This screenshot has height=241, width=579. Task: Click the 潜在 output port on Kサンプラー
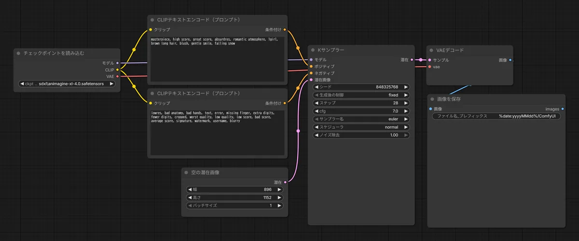[412, 60]
